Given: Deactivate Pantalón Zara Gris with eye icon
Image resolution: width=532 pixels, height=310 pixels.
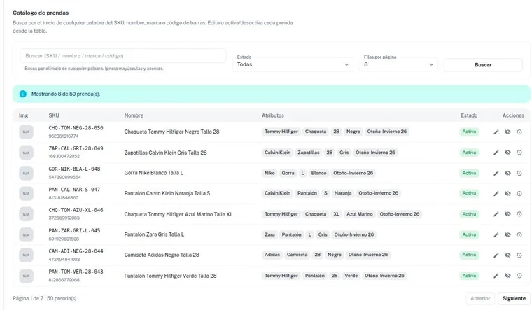Looking at the screenshot, I should 507,234.
